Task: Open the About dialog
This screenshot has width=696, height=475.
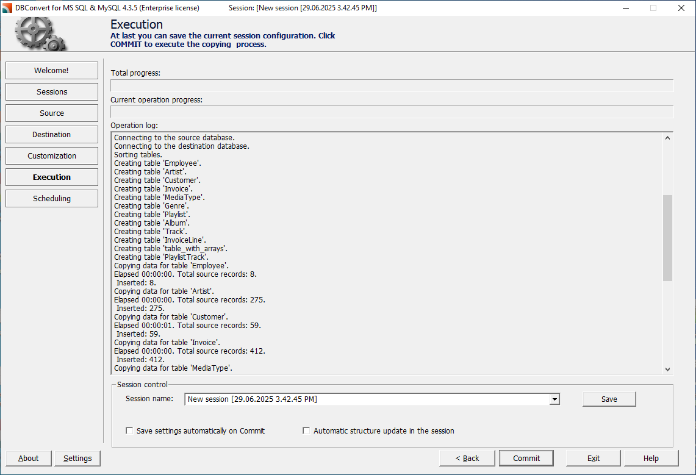Action: (x=28, y=458)
